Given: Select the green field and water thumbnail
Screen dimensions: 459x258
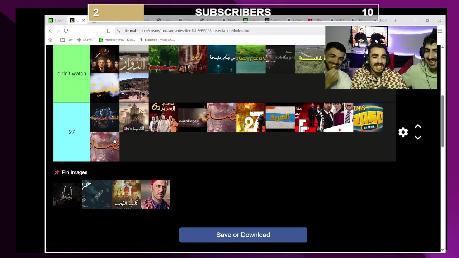Looking at the screenshot, I should [251, 59].
